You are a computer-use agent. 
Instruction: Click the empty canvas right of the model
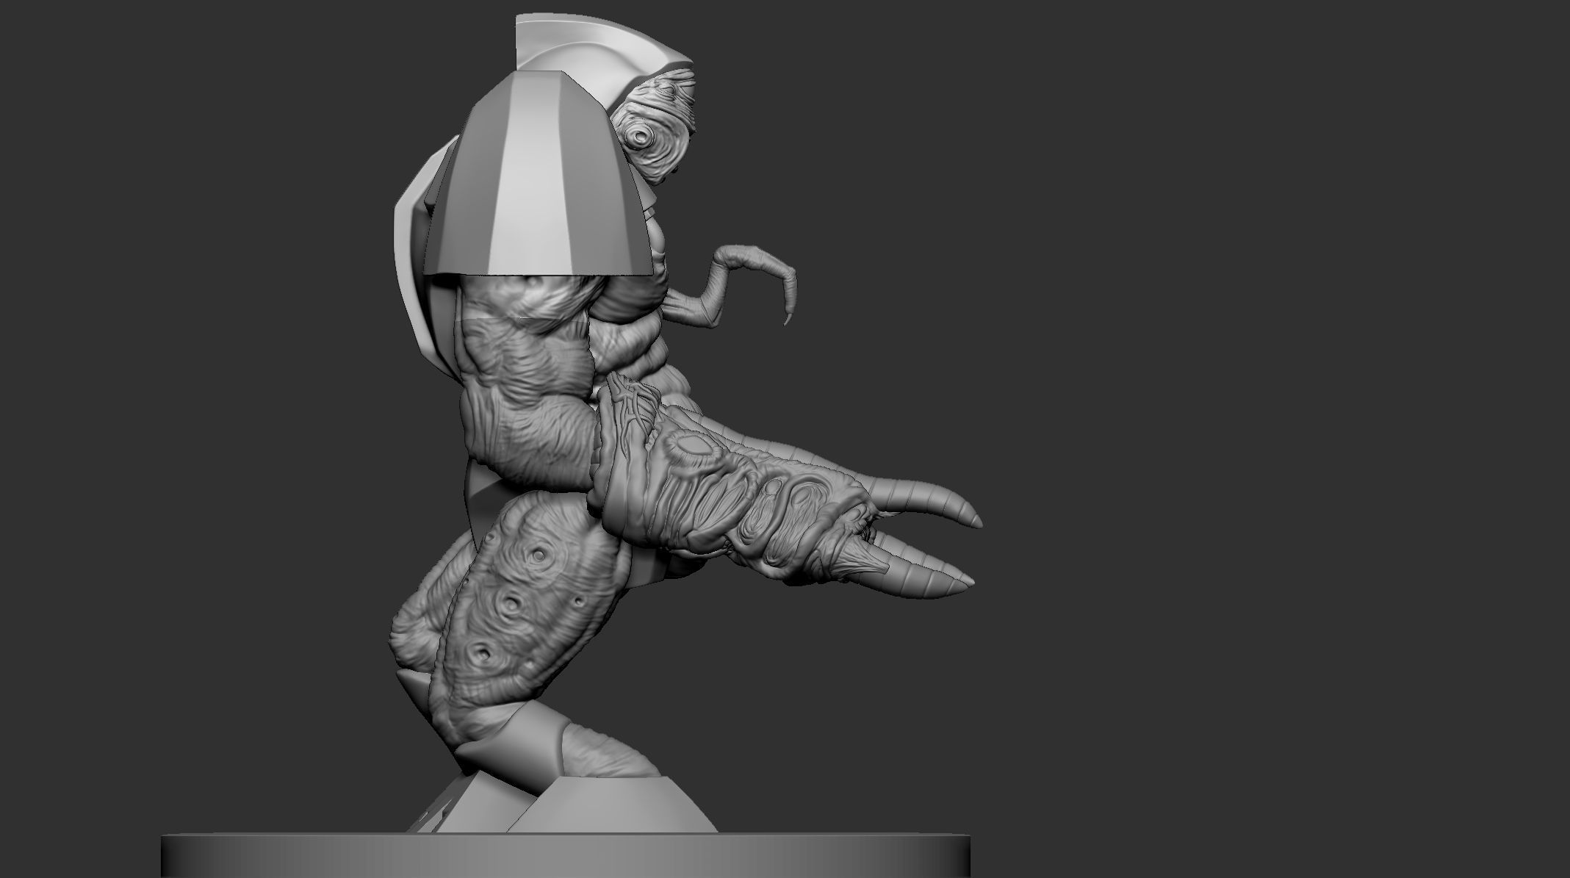click(x=1249, y=367)
